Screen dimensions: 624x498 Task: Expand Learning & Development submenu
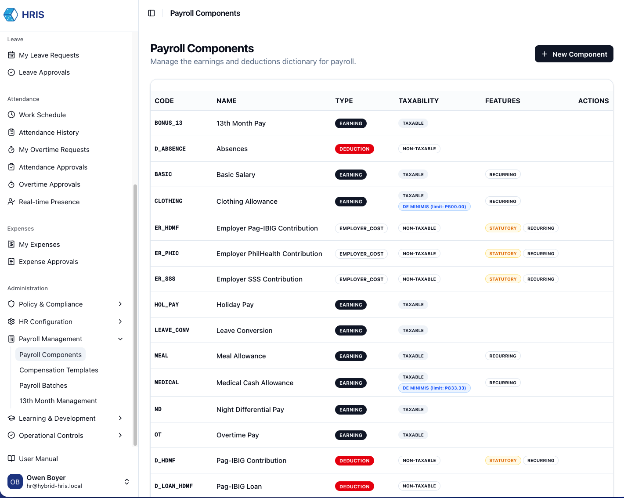coord(120,418)
